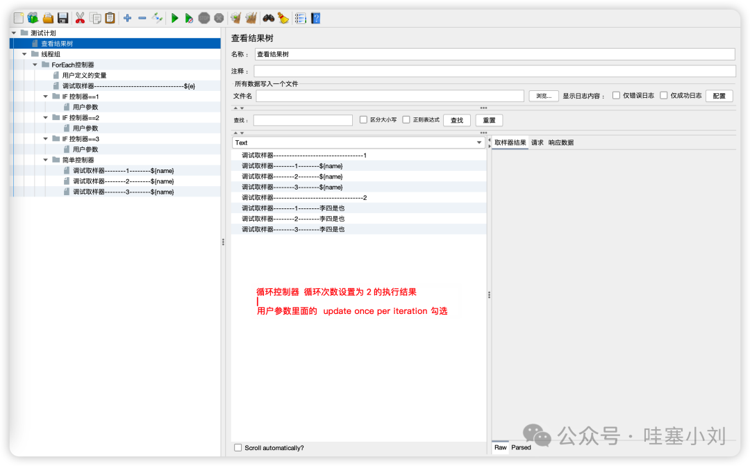
Task: Select tree item 调试取样器--------2--------${name}
Action: point(124,181)
